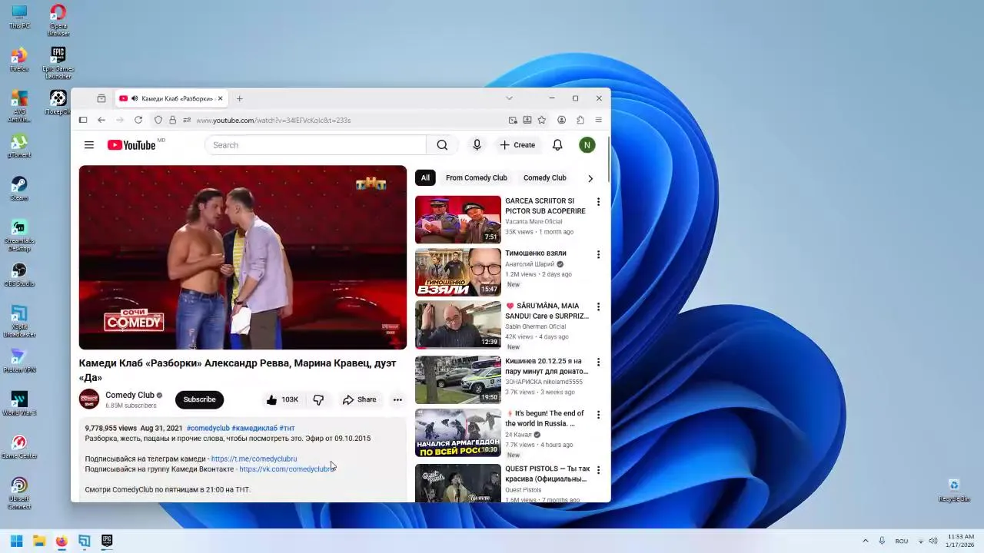Select the 'From Comedy Club' chip
The image size is (984, 553).
point(477,178)
